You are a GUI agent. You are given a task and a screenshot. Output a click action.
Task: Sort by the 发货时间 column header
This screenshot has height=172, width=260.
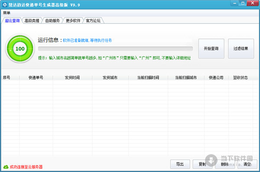tap(72, 78)
